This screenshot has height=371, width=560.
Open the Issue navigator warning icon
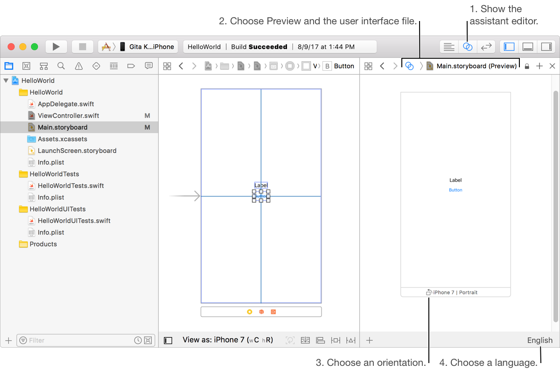pos(79,66)
